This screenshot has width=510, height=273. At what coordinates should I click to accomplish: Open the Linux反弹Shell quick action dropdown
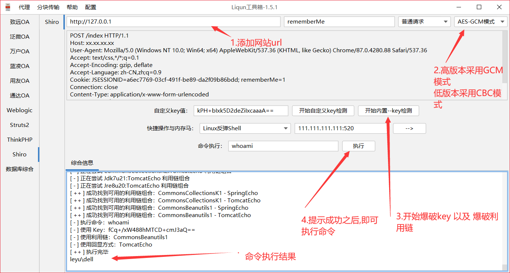tap(245, 128)
